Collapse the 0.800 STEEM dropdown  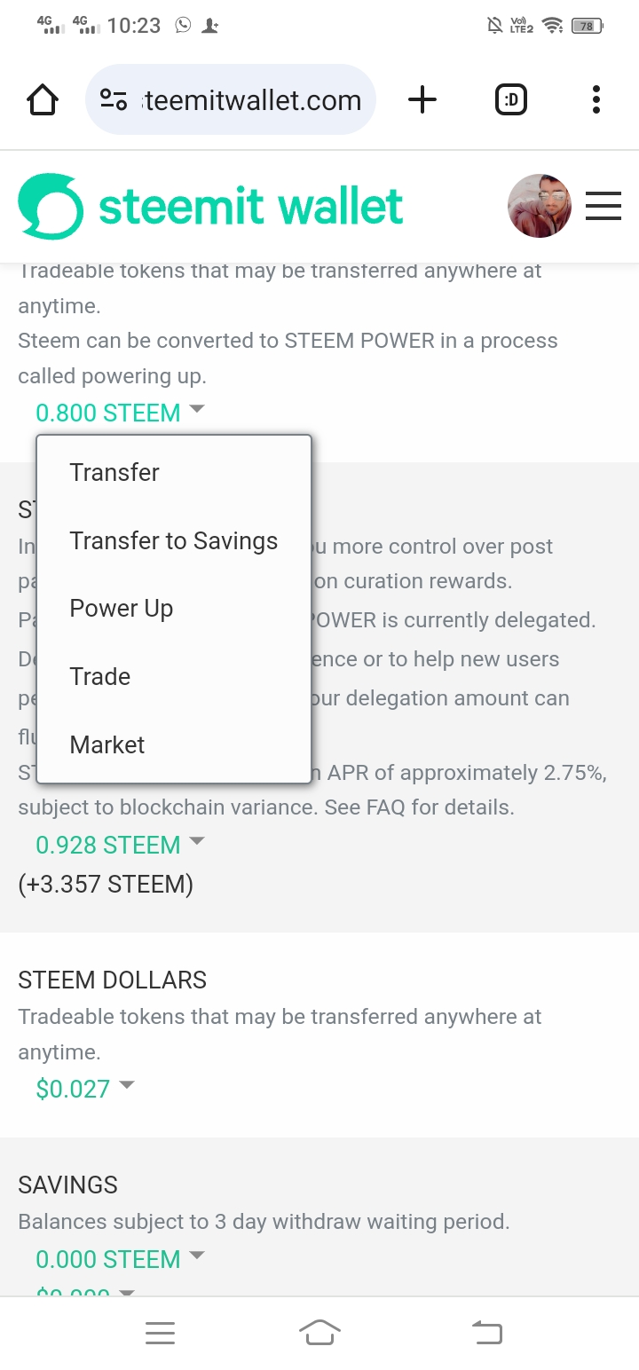pos(120,413)
